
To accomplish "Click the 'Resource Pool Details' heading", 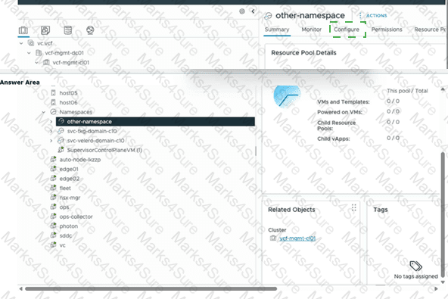I will click(303, 52).
